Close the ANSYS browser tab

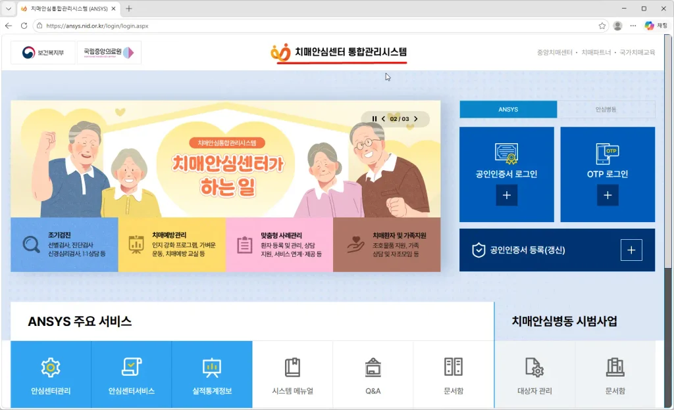113,9
